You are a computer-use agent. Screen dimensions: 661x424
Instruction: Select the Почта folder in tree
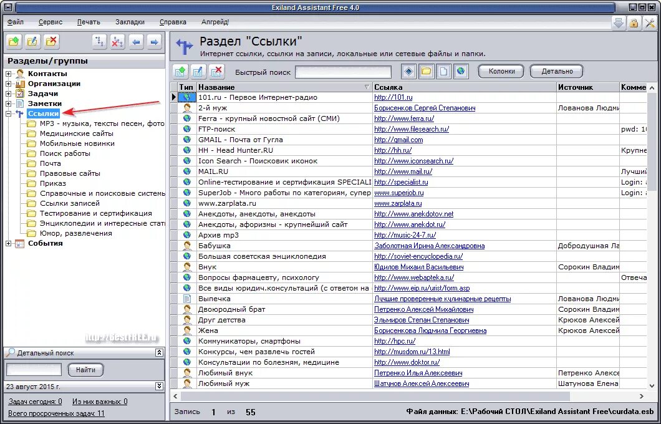click(50, 163)
